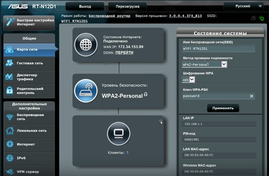The width and height of the screenshot is (269, 176).
Task: Click the quick Internet setup wand icon
Action: (x=9, y=22)
